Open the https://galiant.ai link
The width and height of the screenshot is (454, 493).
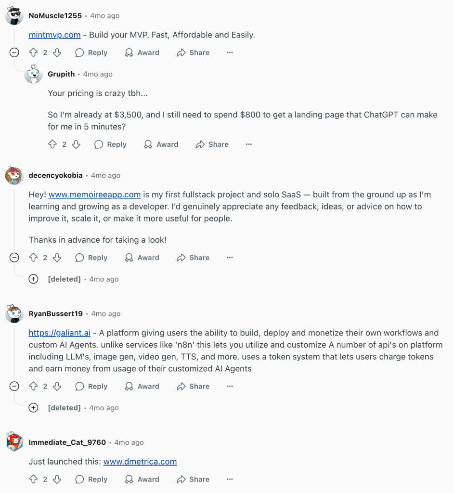[60, 333]
